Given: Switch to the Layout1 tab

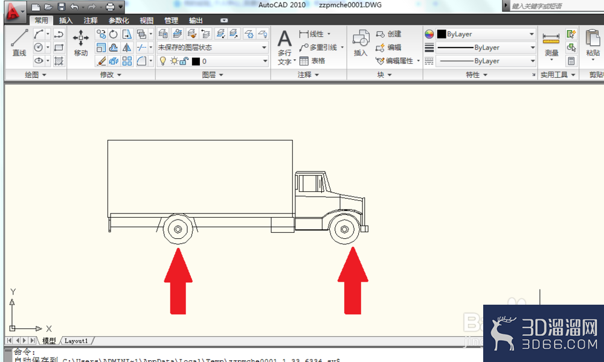Looking at the screenshot, I should [x=76, y=341].
